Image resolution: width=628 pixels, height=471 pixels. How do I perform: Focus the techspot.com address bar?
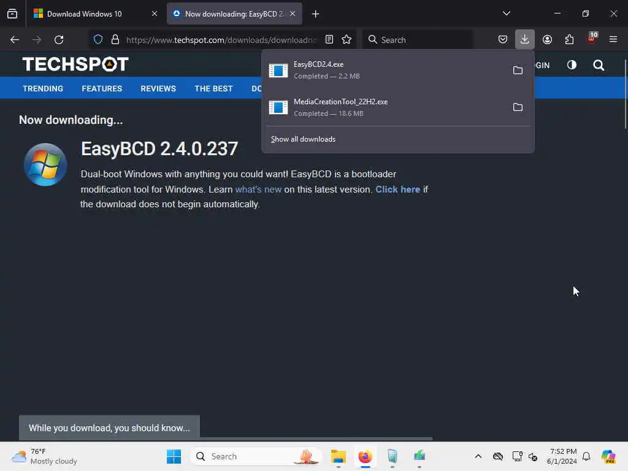coord(221,40)
